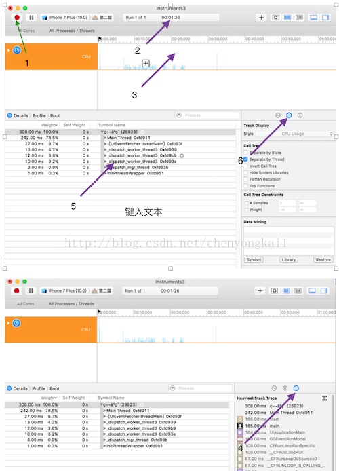Viewport: 339px width, 471px height.
Task: Select All Processes / Threads filter in upper window
Action: (x=72, y=31)
